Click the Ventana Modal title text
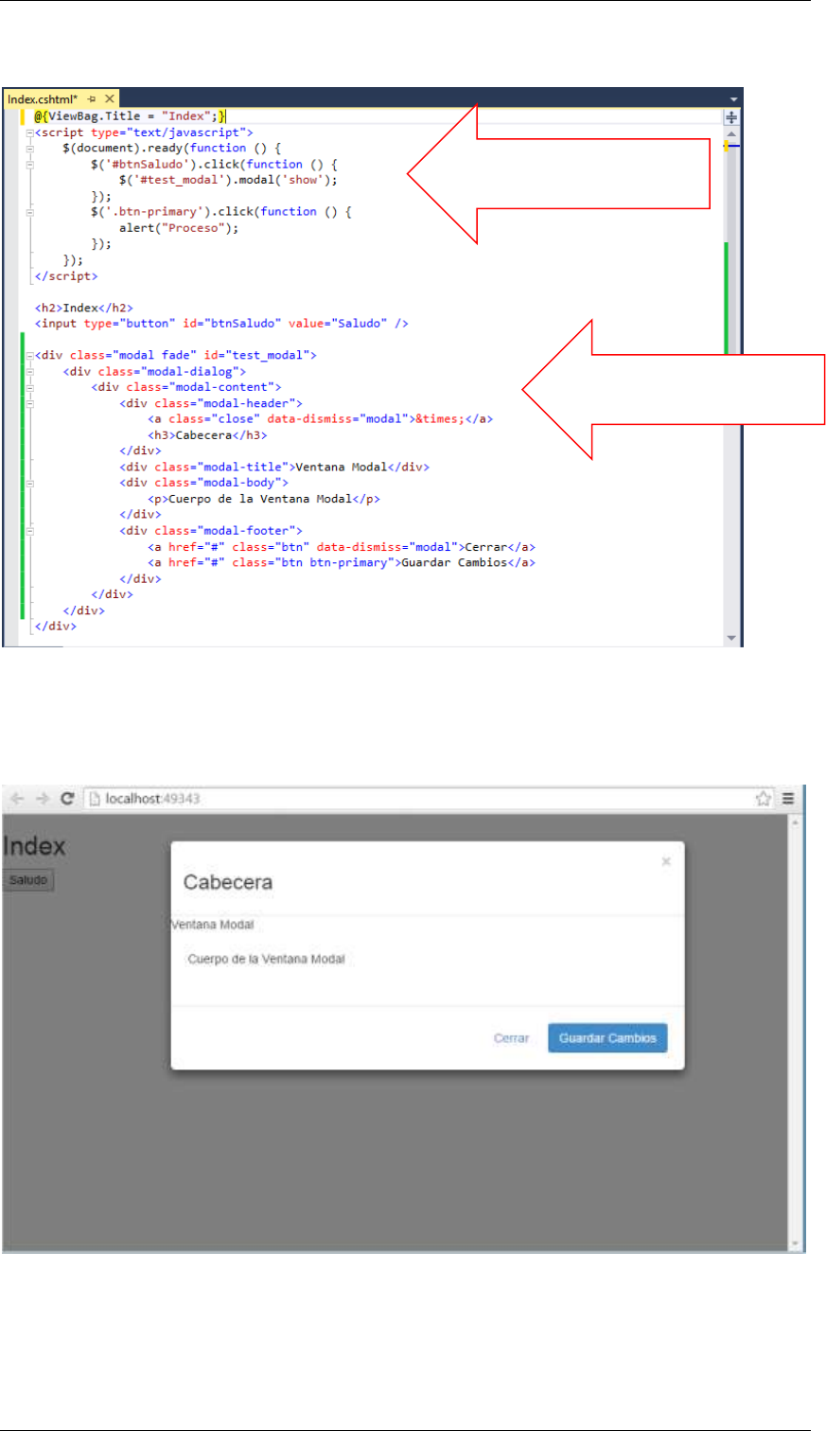The height and width of the screenshot is (1431, 826). tap(211, 925)
